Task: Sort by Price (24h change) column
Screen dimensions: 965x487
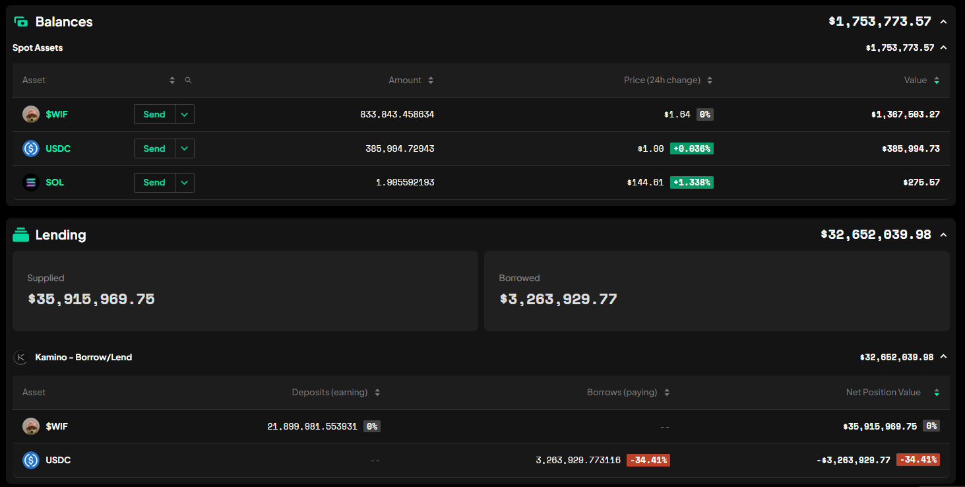Action: (x=668, y=81)
